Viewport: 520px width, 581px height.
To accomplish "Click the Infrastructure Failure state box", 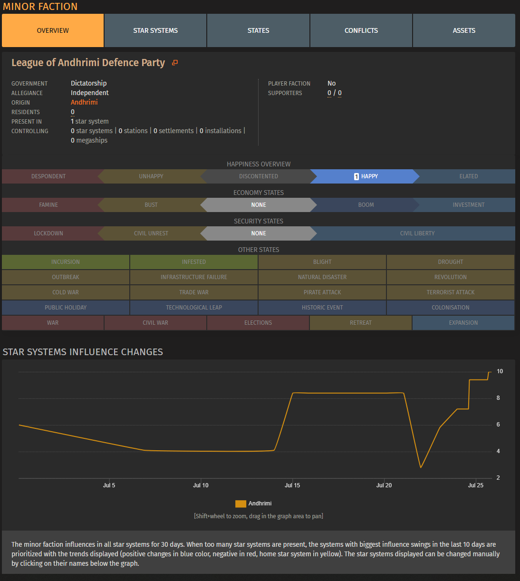I will point(194,277).
